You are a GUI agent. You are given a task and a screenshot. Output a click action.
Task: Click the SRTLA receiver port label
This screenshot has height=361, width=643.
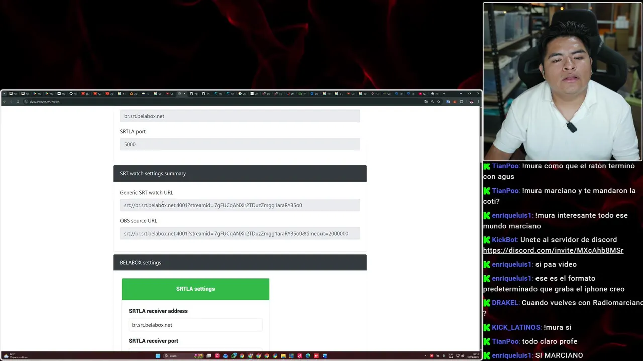[x=153, y=341]
